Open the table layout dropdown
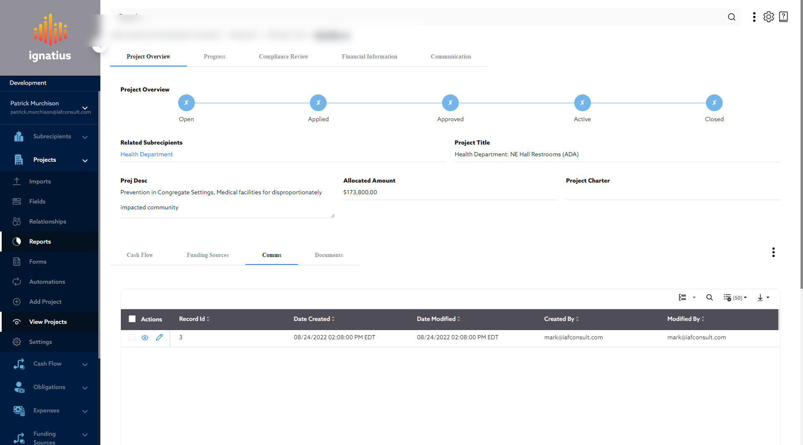This screenshot has height=445, width=803. (687, 298)
